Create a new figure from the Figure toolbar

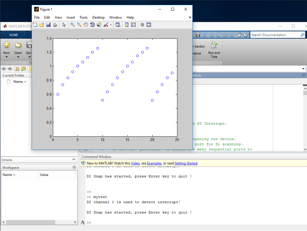(x=35, y=25)
